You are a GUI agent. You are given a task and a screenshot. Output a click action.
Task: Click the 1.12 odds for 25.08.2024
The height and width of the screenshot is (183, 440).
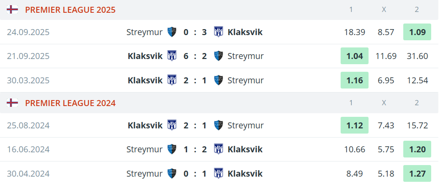[355, 125]
